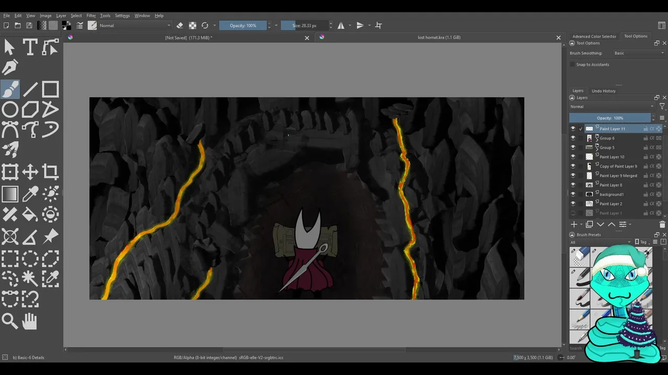Screen dimensions: 668x375
Task: Select the Color Sampler eyedropper tool
Action: point(30,194)
